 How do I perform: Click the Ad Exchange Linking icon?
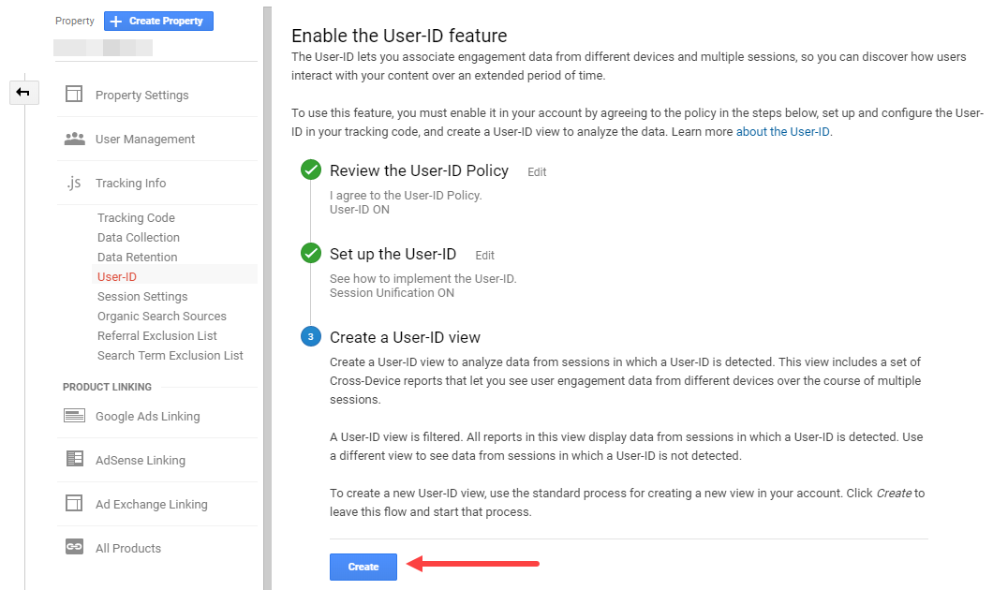[x=74, y=504]
